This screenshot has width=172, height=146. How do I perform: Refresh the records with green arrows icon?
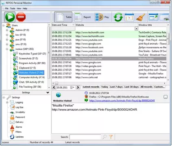(x=118, y=17)
